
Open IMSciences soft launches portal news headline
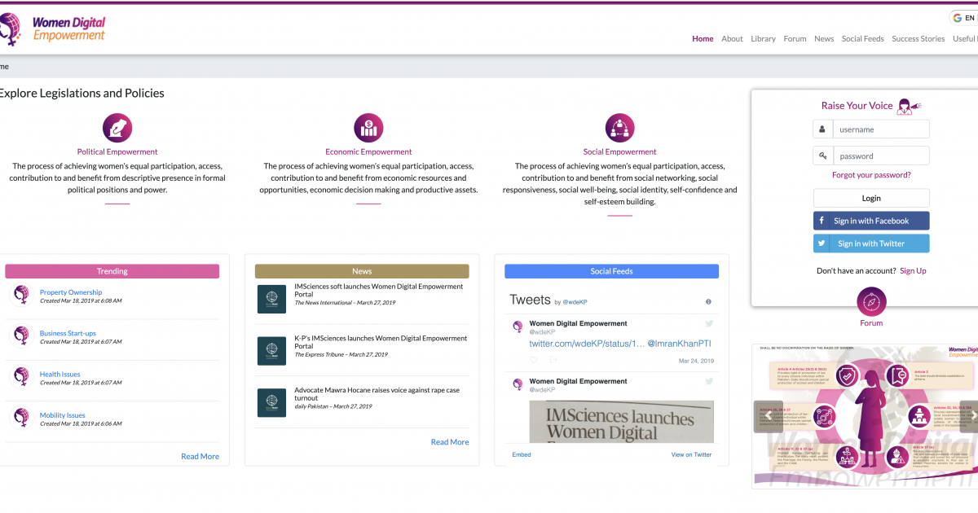(379, 291)
